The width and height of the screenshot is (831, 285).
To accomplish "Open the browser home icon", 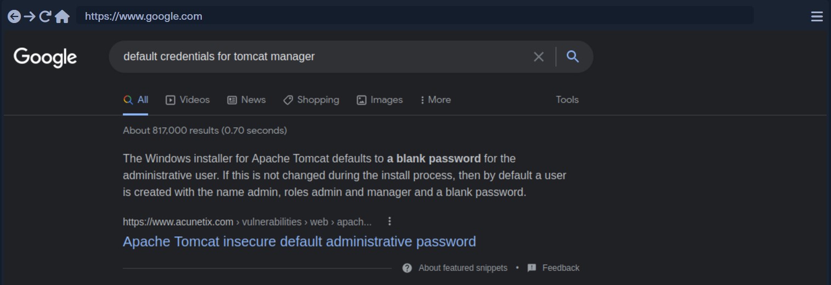I will (x=62, y=16).
